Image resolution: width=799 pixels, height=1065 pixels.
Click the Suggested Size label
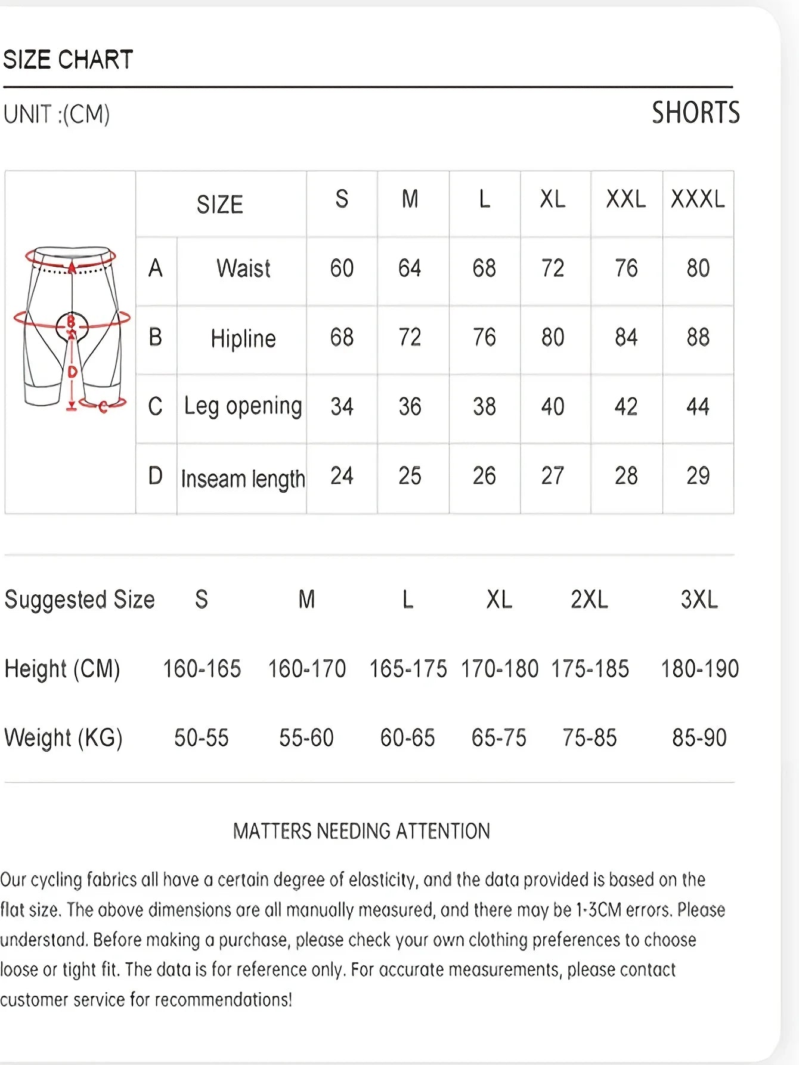[80, 600]
